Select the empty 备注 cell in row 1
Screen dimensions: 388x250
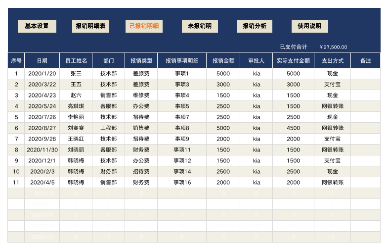(365, 74)
